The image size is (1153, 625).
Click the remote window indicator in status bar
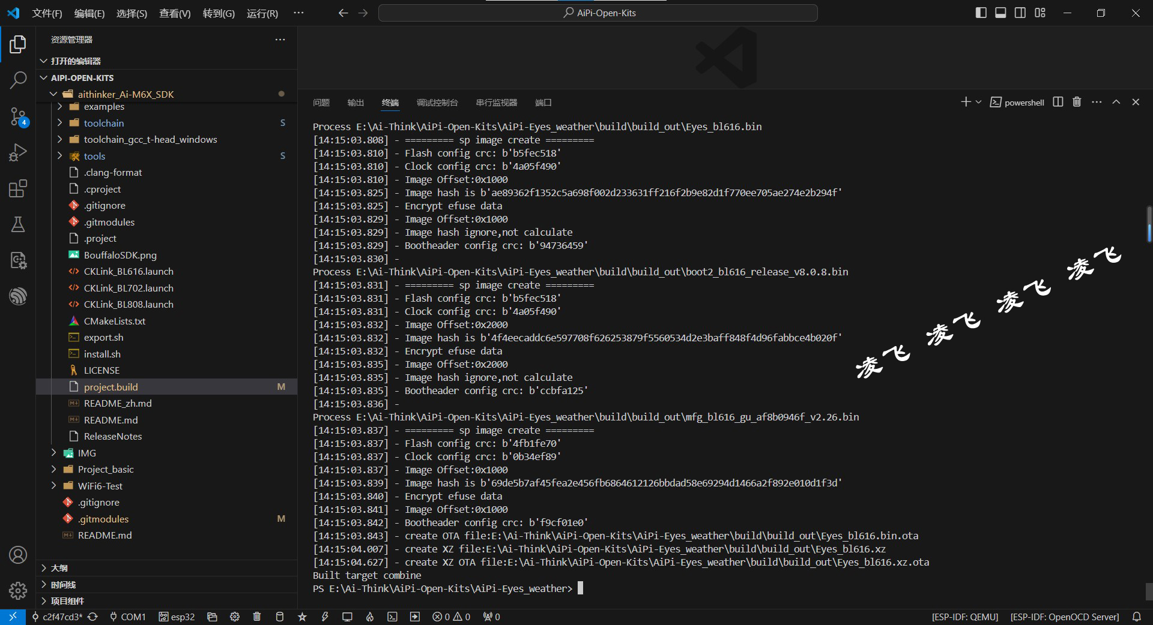pos(13,617)
